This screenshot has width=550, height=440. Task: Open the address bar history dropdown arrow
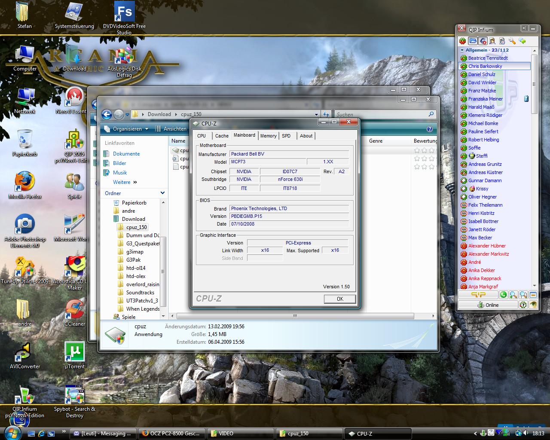(317, 114)
